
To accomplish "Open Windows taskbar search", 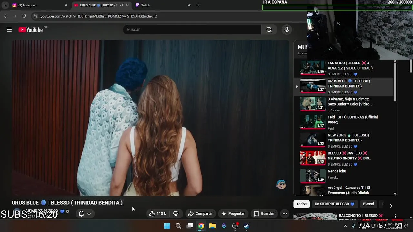I will coord(178,226).
